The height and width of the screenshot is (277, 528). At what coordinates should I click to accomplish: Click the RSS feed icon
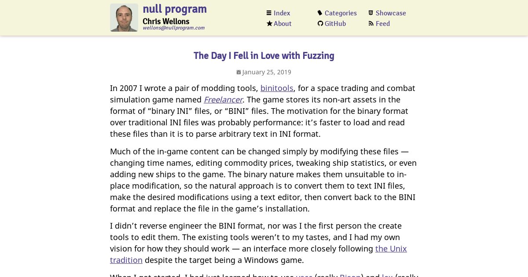pos(371,24)
